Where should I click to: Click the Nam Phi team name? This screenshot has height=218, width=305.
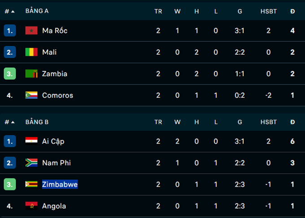pos(56,163)
